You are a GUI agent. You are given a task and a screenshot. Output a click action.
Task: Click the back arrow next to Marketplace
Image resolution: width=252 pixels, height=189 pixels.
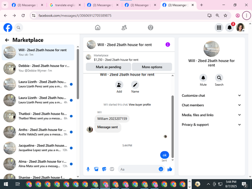pos(7,40)
